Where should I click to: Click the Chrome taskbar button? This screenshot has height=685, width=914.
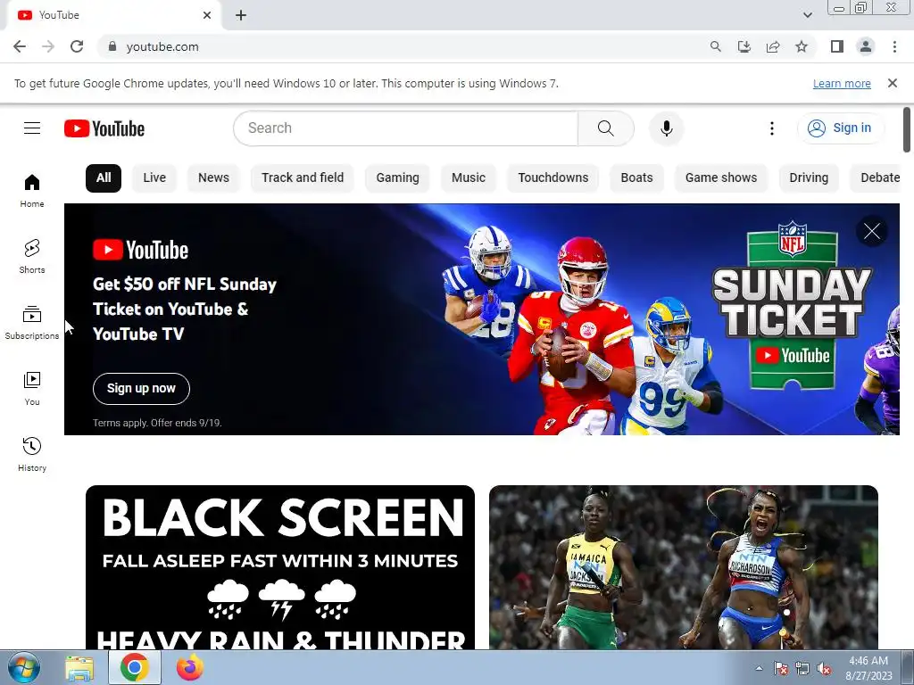point(135,667)
